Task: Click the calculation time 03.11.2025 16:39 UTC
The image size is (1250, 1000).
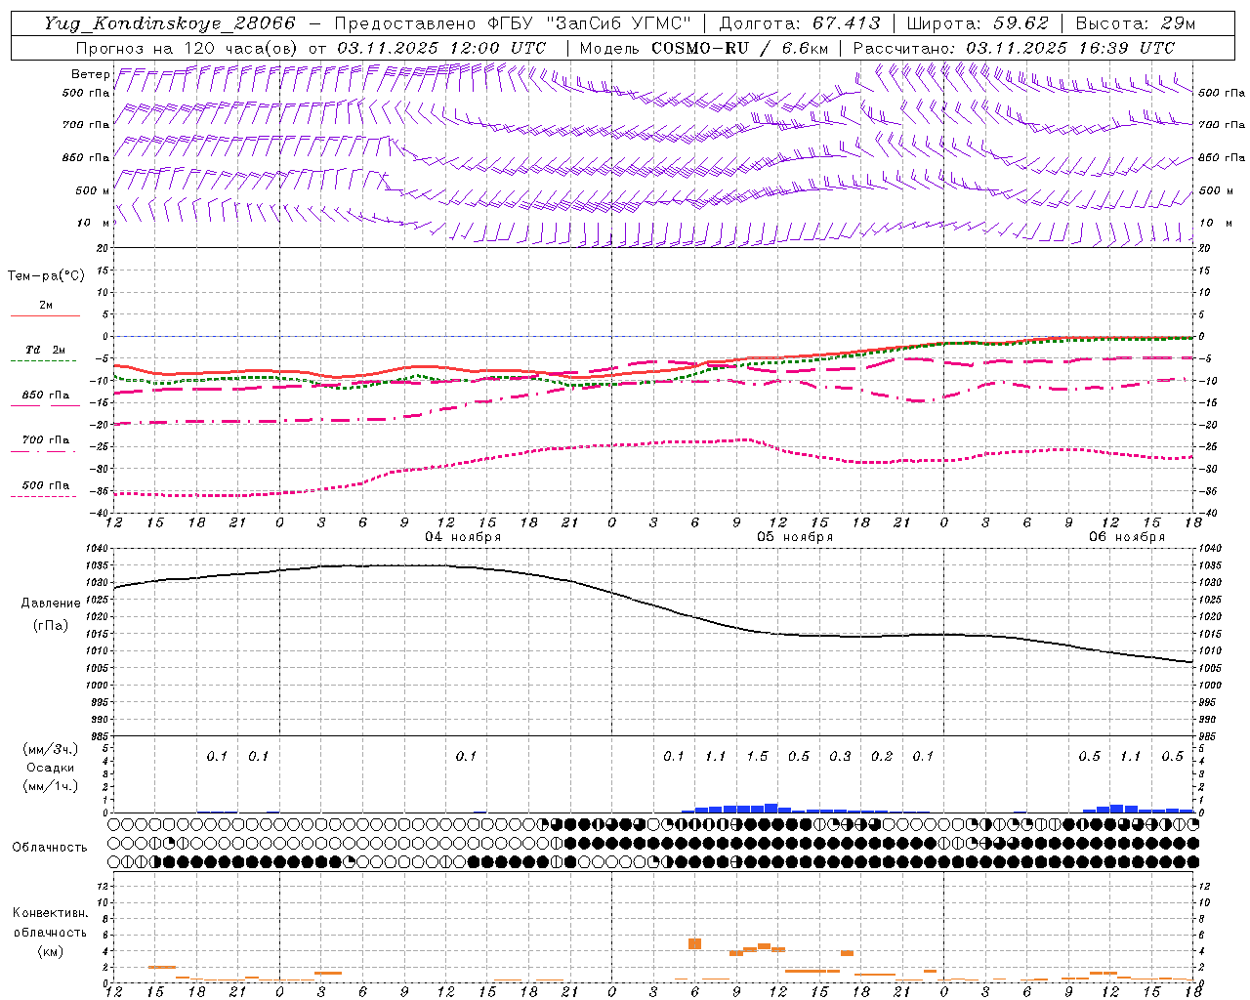Action: point(1070,48)
